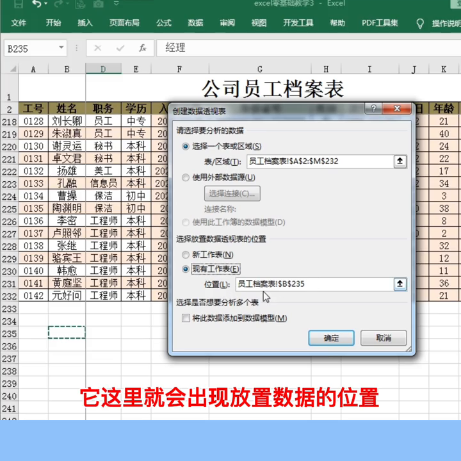Click the insert function fx icon
This screenshot has width=461, height=461.
click(143, 48)
